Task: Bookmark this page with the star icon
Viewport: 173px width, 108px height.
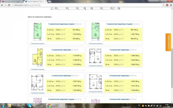Action: (x=163, y=5)
